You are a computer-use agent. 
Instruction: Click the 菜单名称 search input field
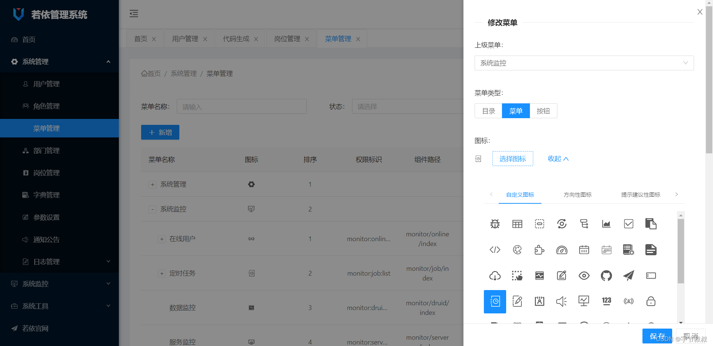(241, 106)
